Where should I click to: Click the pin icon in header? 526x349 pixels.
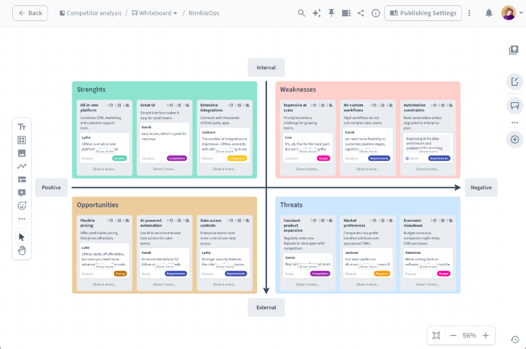(x=331, y=13)
